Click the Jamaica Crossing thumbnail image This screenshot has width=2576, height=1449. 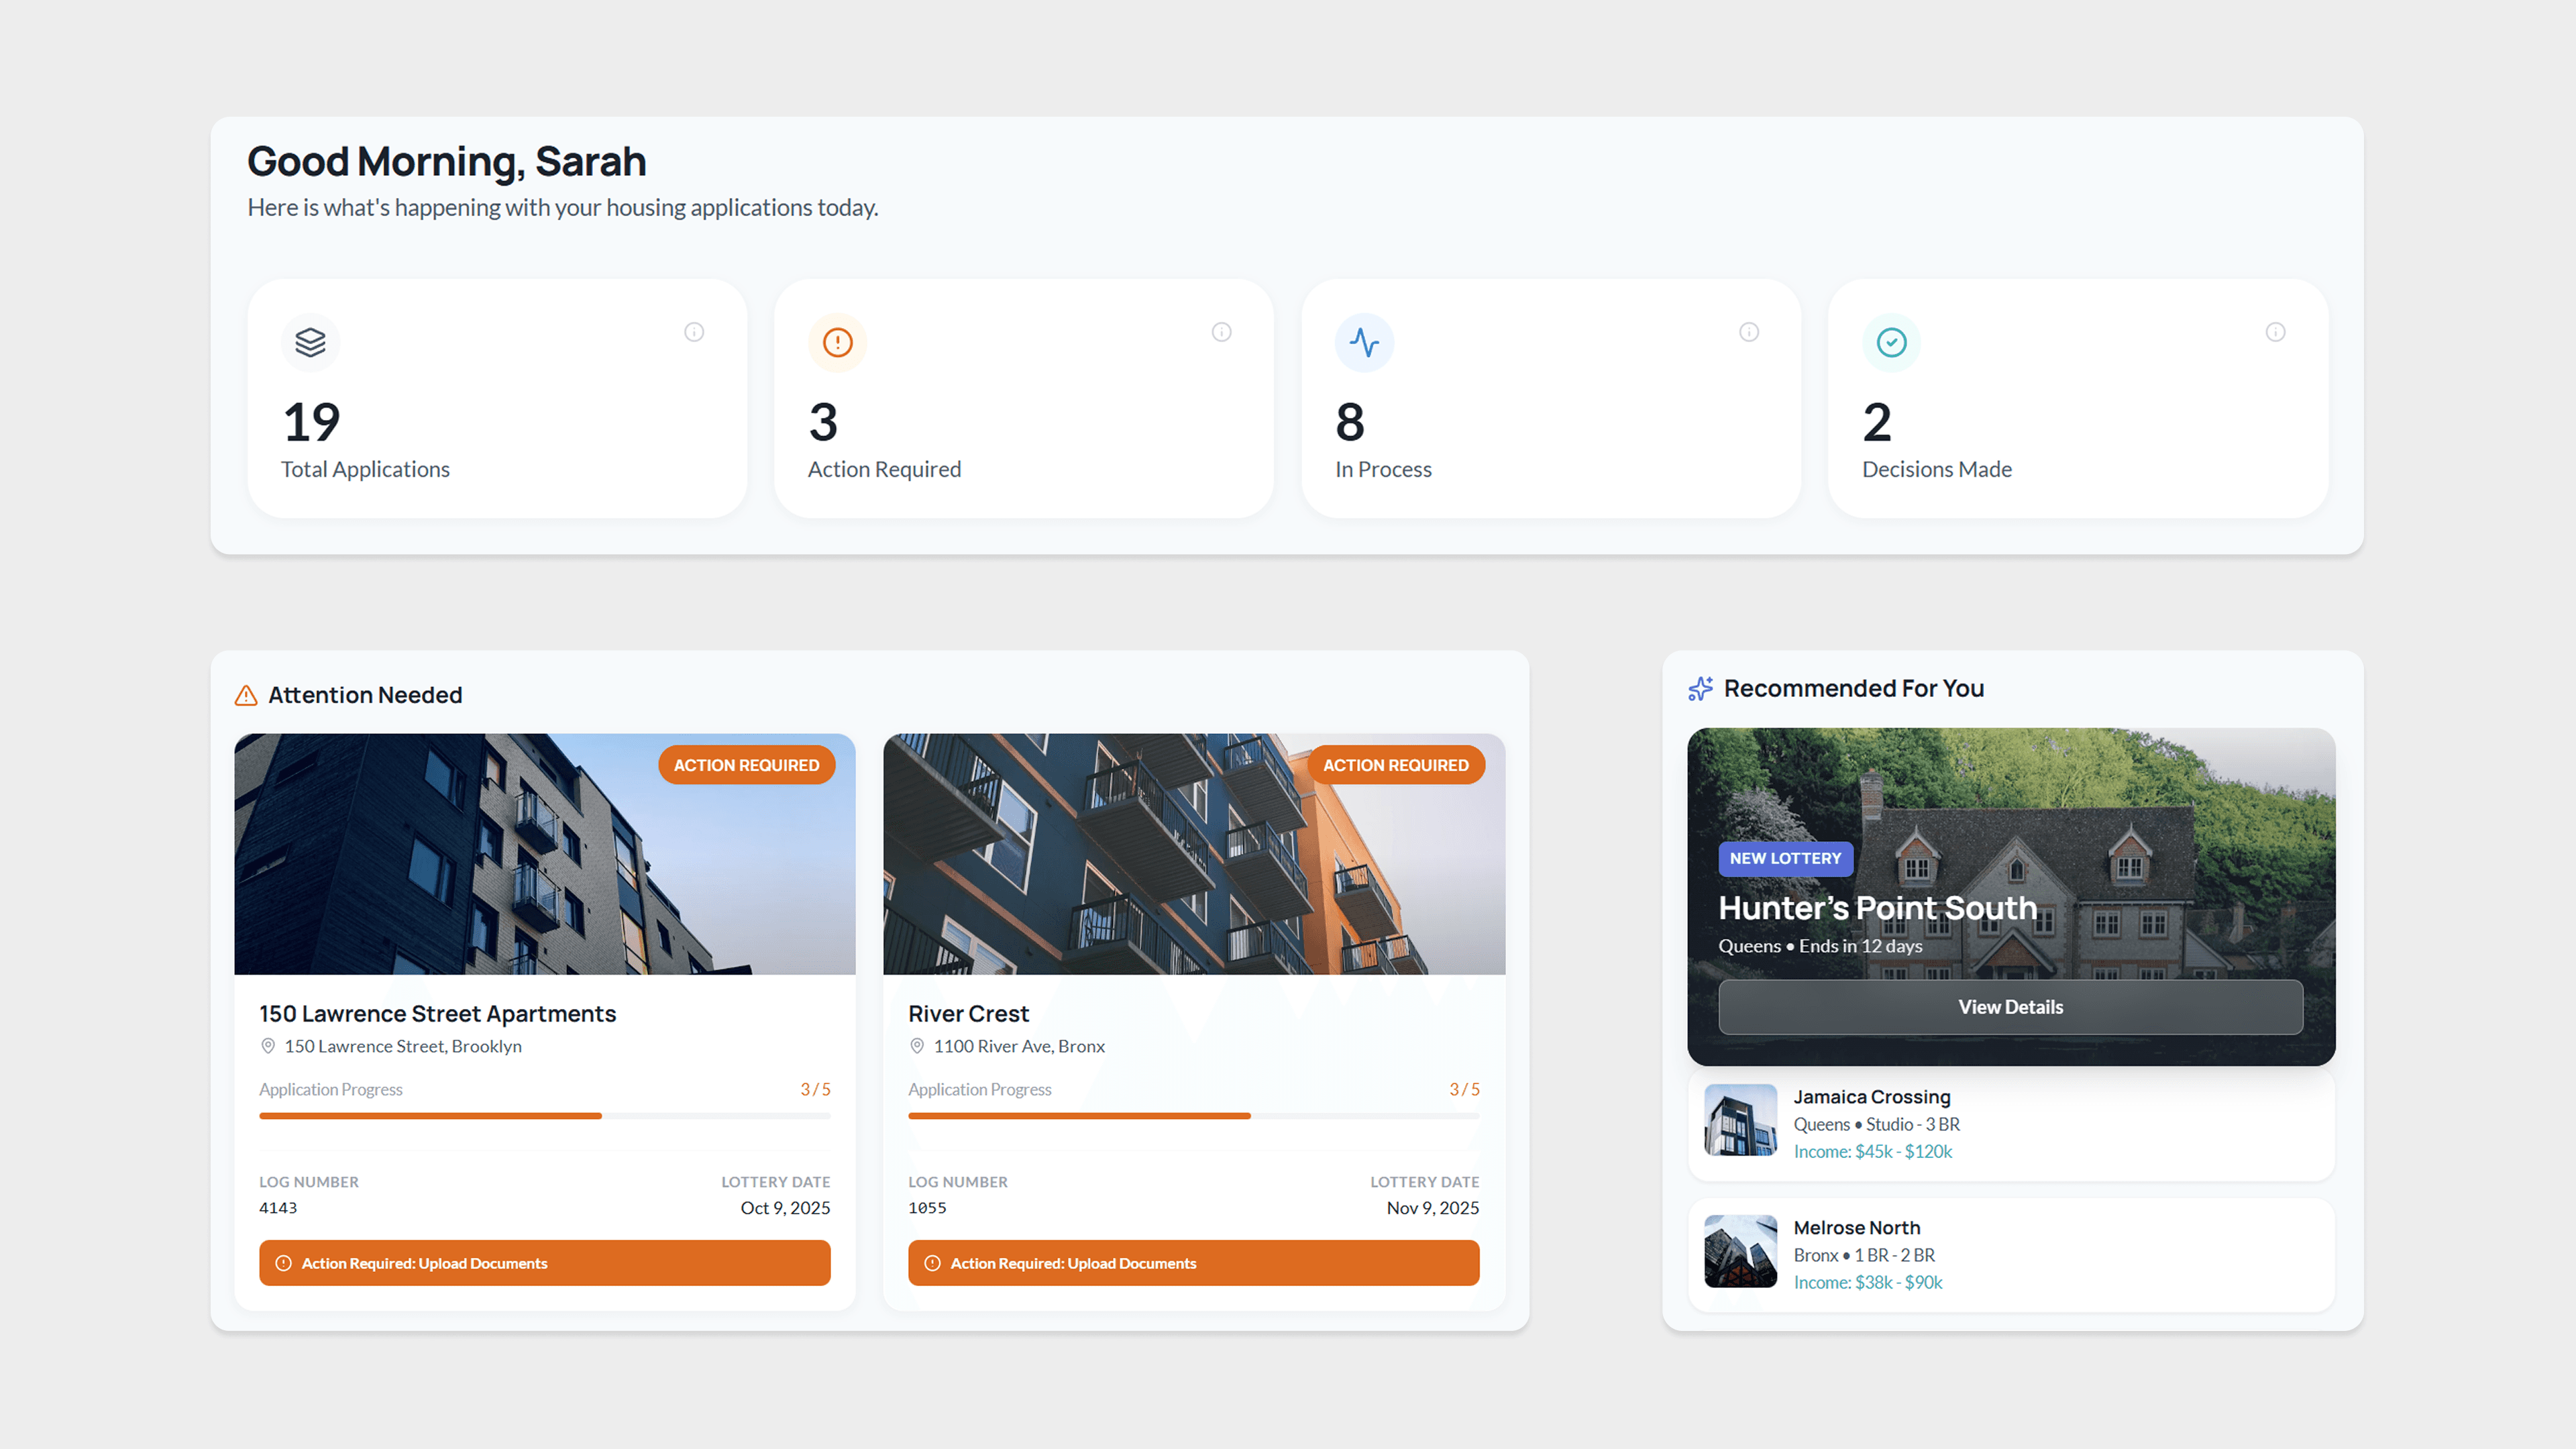pyautogui.click(x=1740, y=1120)
